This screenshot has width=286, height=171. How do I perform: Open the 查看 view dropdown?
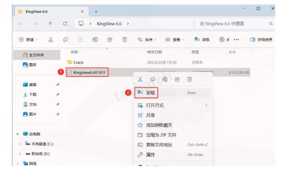coord(175,39)
